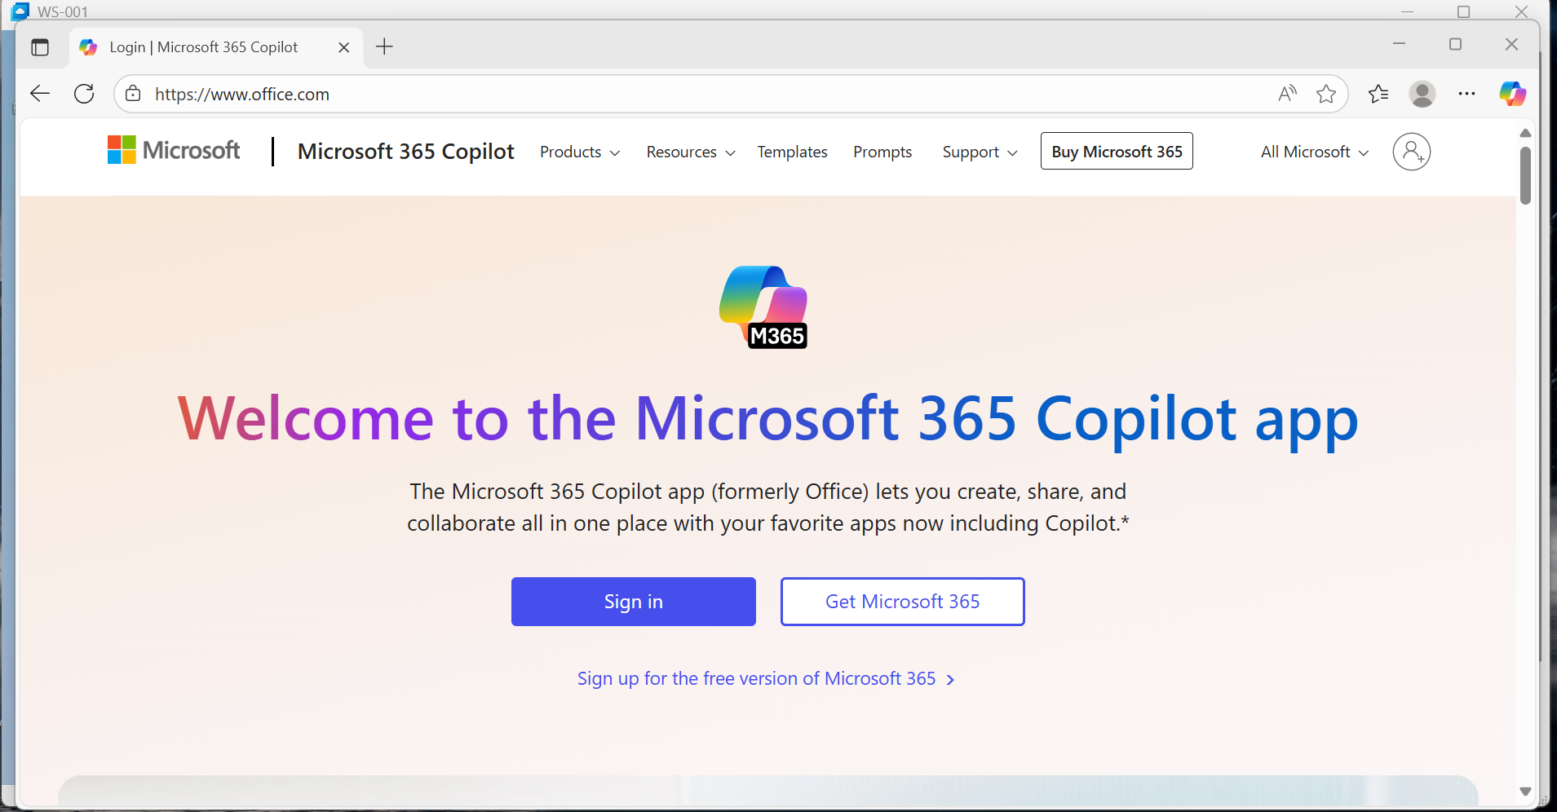Open the Copilot sidebar icon
This screenshot has height=812, width=1557.
click(x=1512, y=94)
